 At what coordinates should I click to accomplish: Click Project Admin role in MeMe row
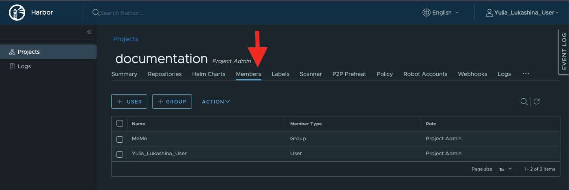coord(444,139)
